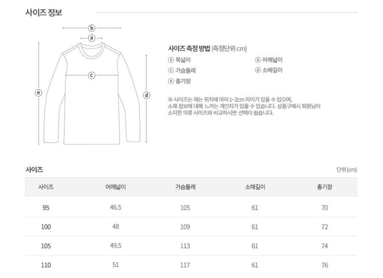This screenshot has height=278, width=383.
Task: Click the 총기장 table column header
Action: pos(324,187)
